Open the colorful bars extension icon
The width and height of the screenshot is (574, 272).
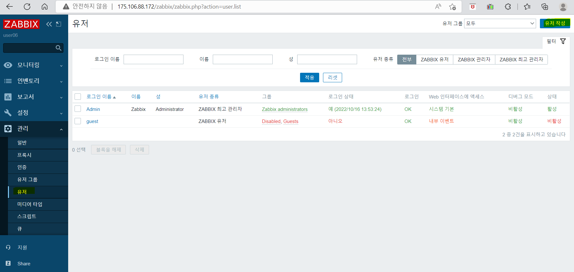tap(490, 6)
